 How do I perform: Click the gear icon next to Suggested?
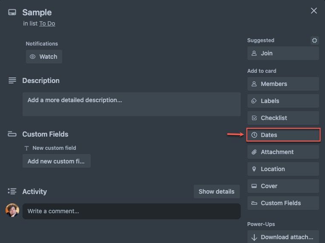314,40
